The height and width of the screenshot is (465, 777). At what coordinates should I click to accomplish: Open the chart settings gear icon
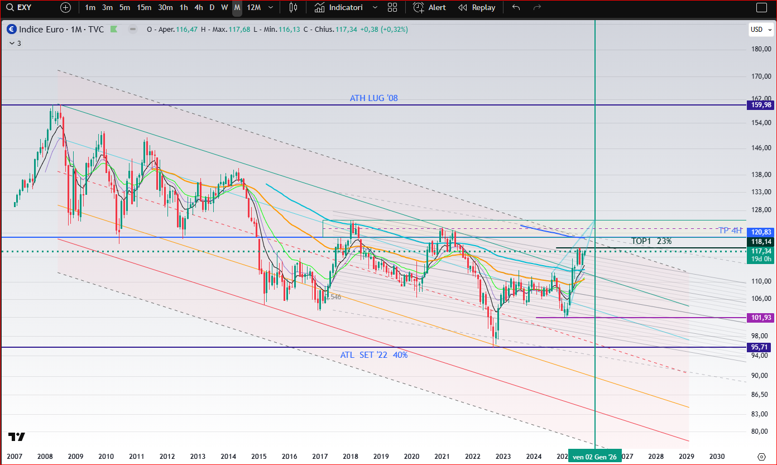761,457
